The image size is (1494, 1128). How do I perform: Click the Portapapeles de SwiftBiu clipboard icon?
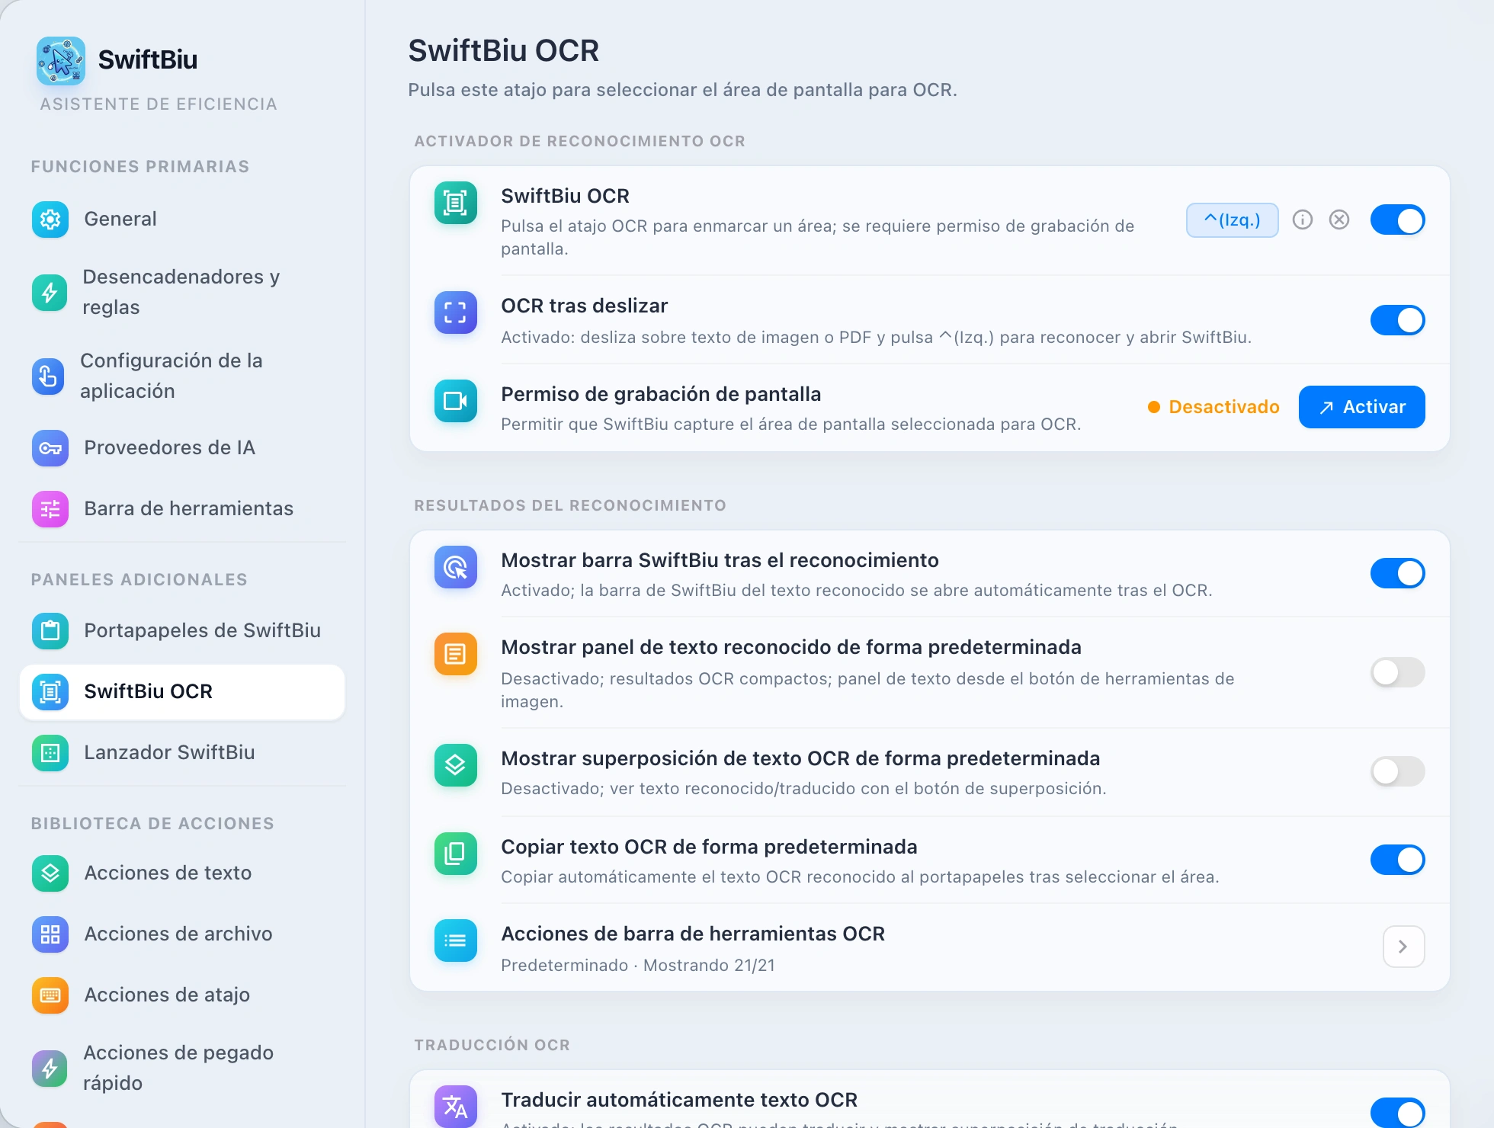[50, 631]
